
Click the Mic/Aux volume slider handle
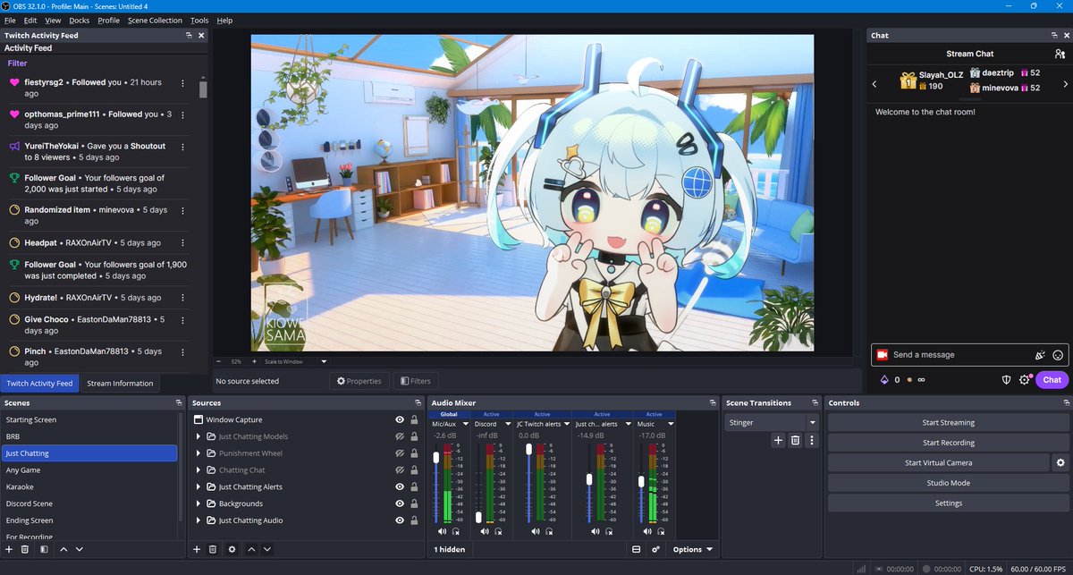tap(436, 457)
